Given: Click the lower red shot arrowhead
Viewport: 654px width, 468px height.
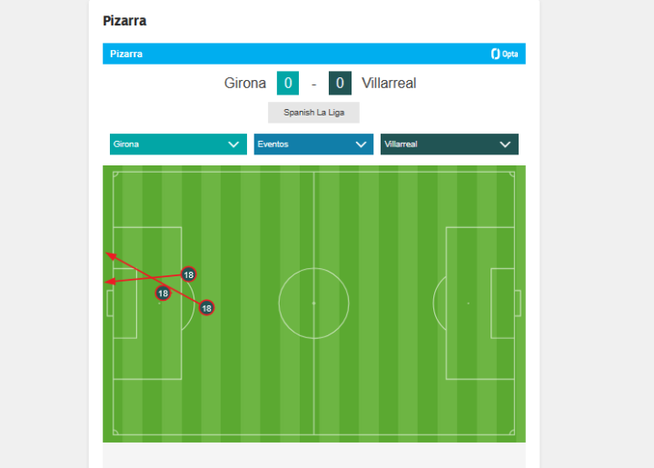Looking at the screenshot, I should click(x=110, y=282).
